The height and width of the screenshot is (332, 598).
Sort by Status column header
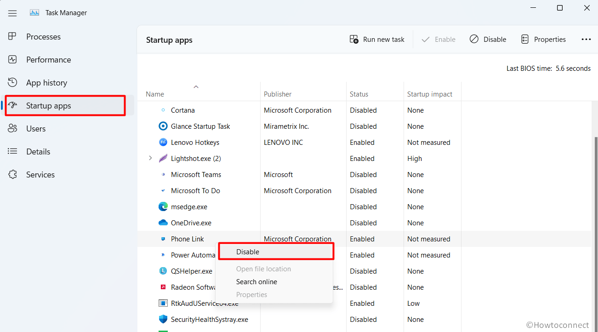click(359, 94)
